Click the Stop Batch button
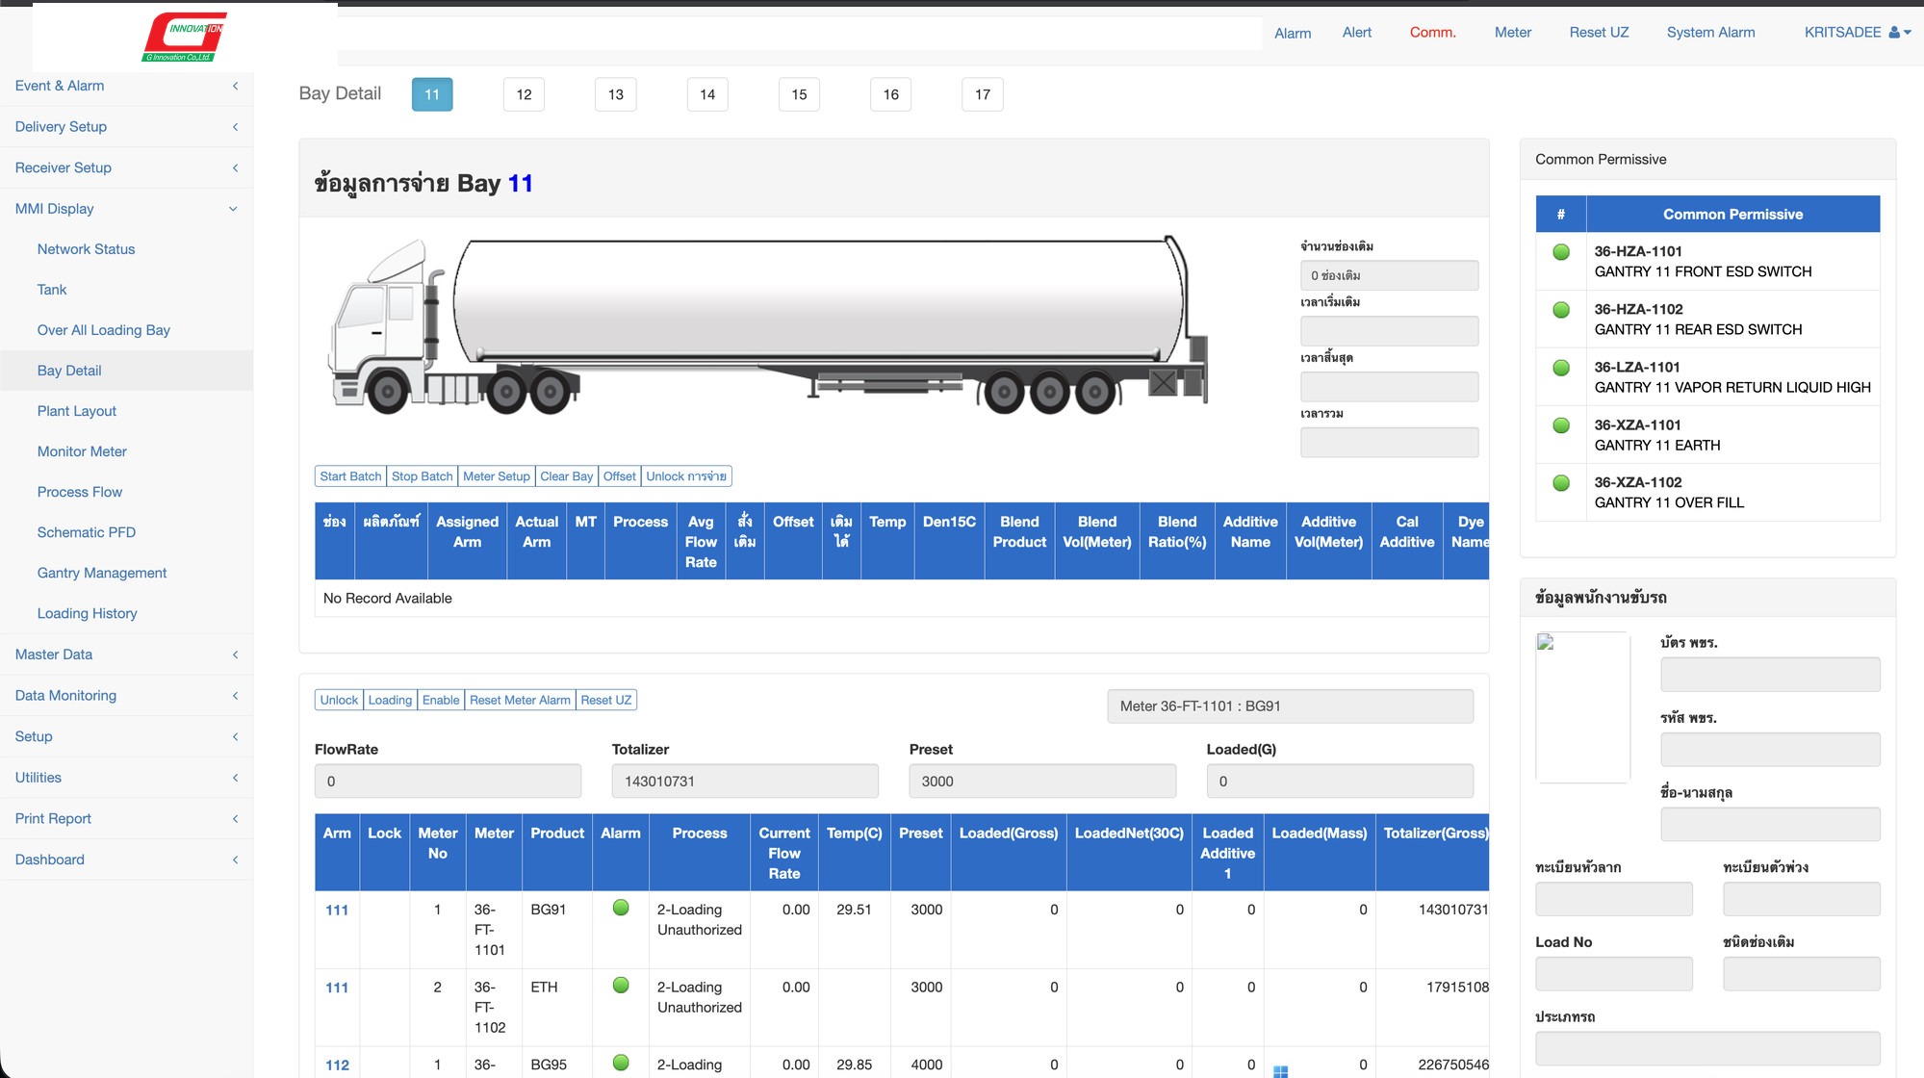Image resolution: width=1924 pixels, height=1078 pixels. 422,476
